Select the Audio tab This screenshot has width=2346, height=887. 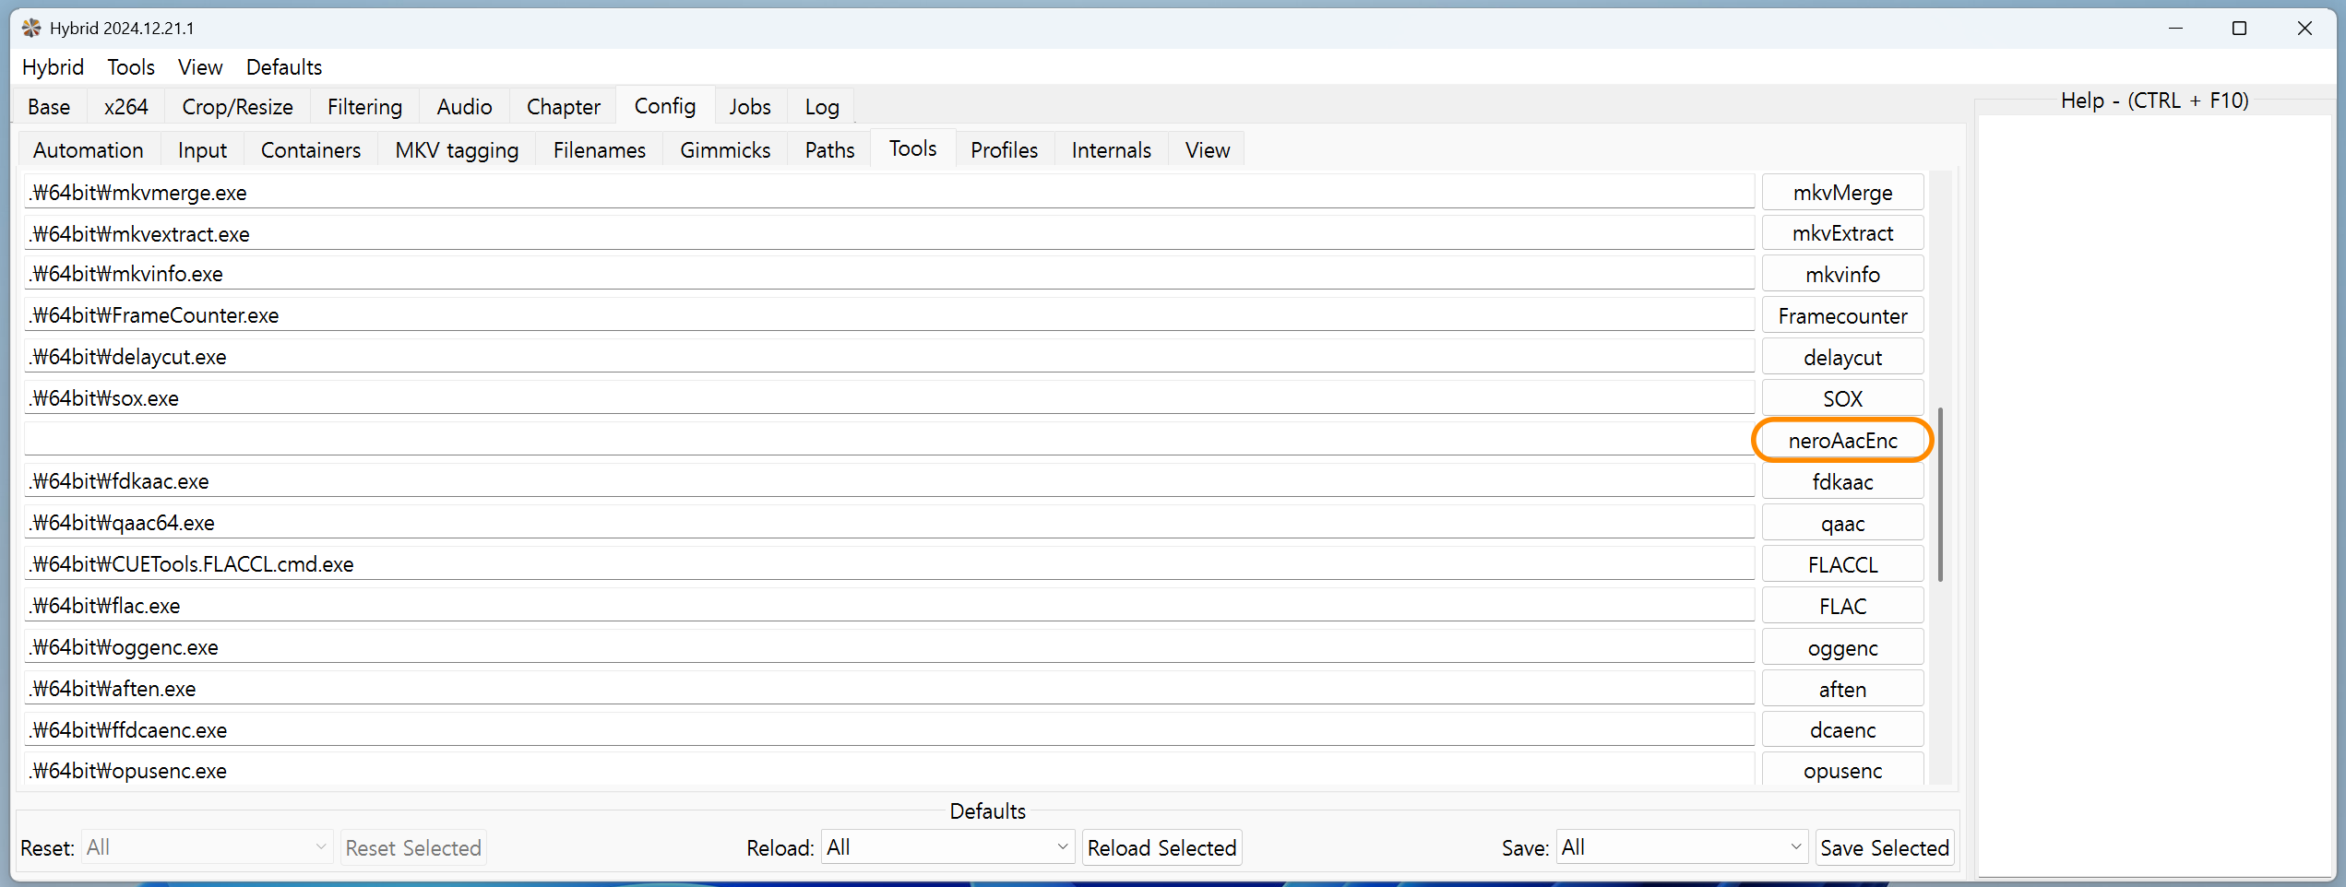pos(465,107)
